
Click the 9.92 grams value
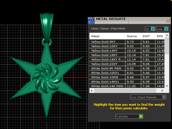tap(130, 68)
